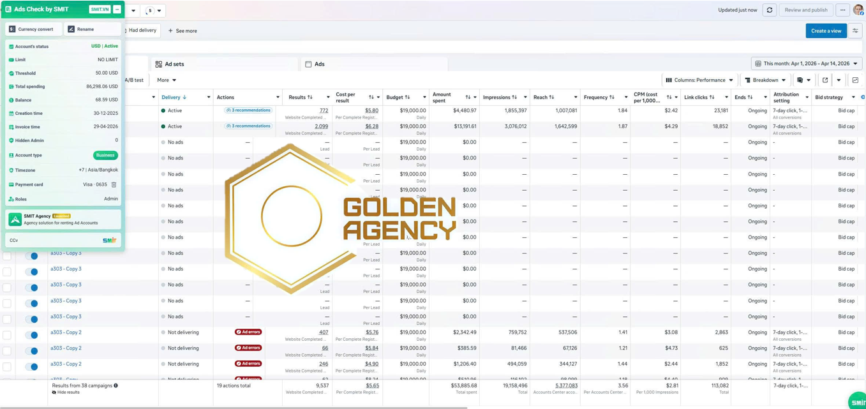Open the export options caret beside export icon
Image resolution: width=866 pixels, height=409 pixels.
839,80
